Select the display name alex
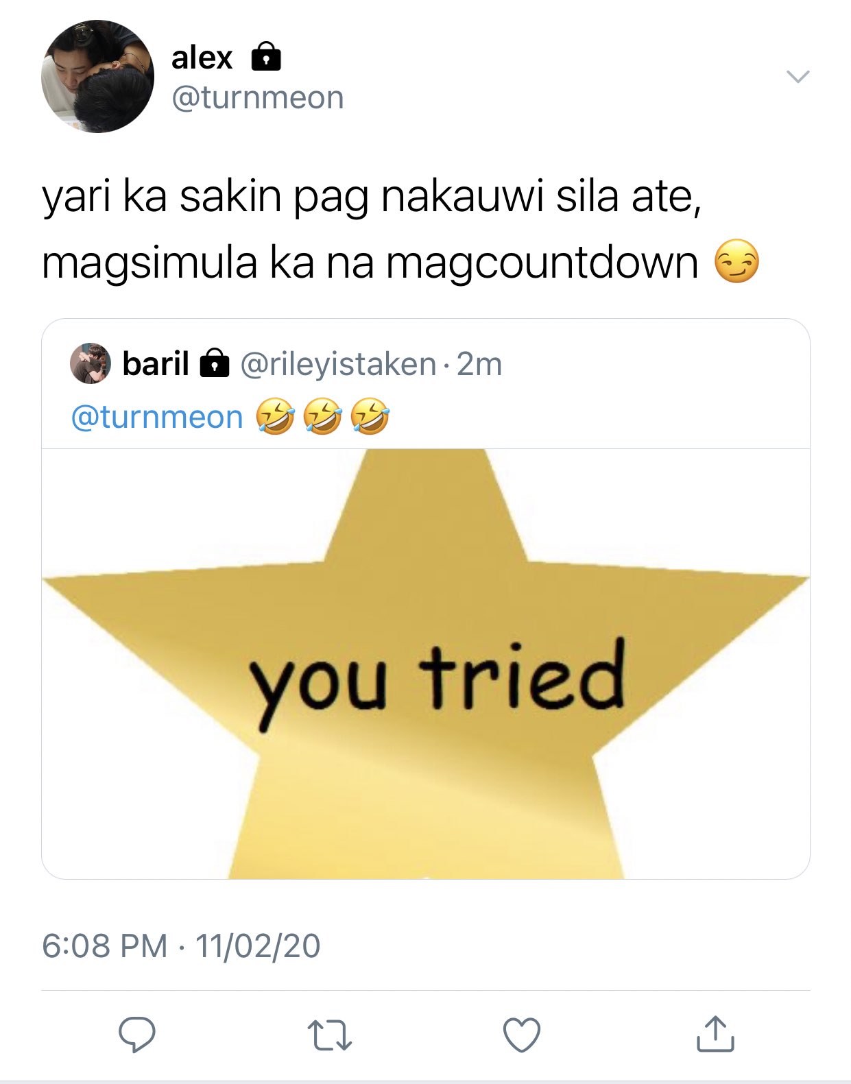This screenshot has width=851, height=1084. [202, 58]
